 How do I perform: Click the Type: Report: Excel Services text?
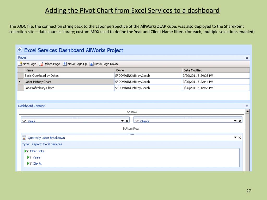[42, 144]
